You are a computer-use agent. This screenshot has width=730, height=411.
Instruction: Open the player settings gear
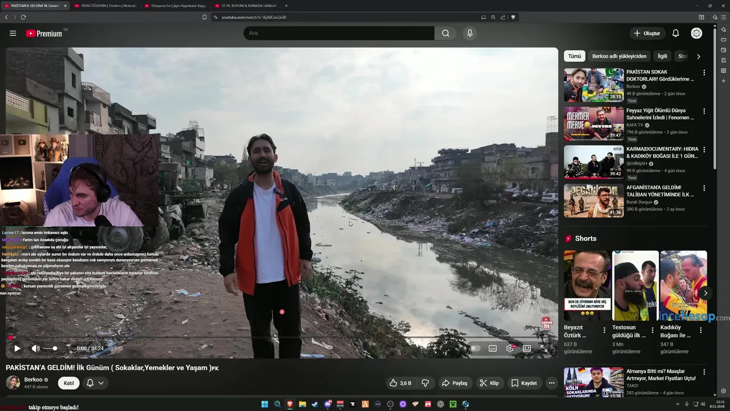[x=510, y=348]
